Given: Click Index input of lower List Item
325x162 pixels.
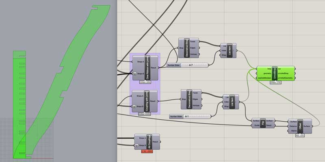Looking at the screenshot, I should pyautogui.click(x=226, y=102).
